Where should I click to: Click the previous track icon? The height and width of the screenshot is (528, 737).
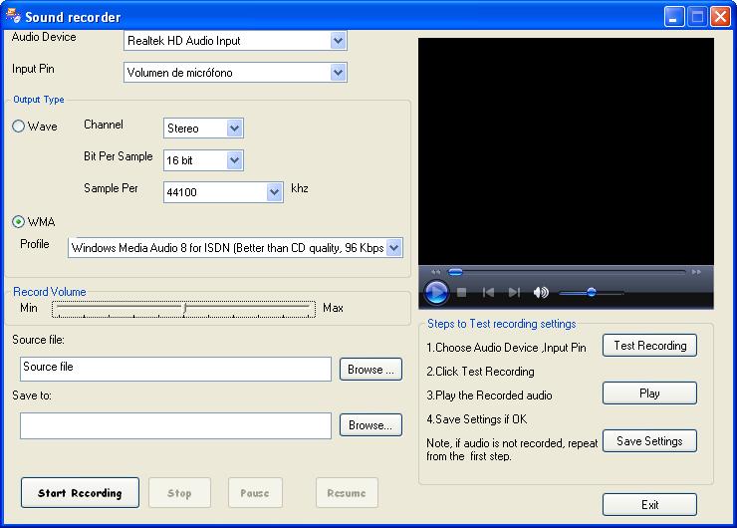488,293
